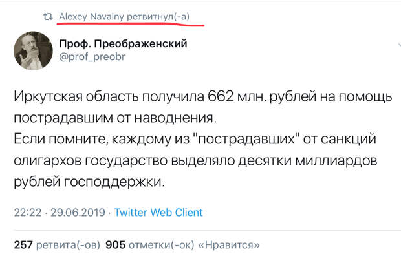
Task: Click the retweet arrows icon beside Alexey Navalny
Action: 48,17
